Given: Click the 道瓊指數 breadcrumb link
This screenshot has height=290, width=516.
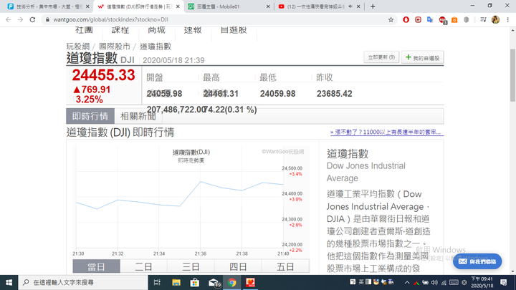Looking at the screenshot, I should [156, 47].
